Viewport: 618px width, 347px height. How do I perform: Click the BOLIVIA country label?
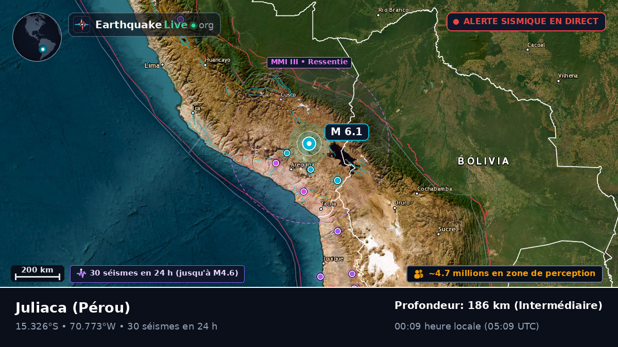coord(484,161)
